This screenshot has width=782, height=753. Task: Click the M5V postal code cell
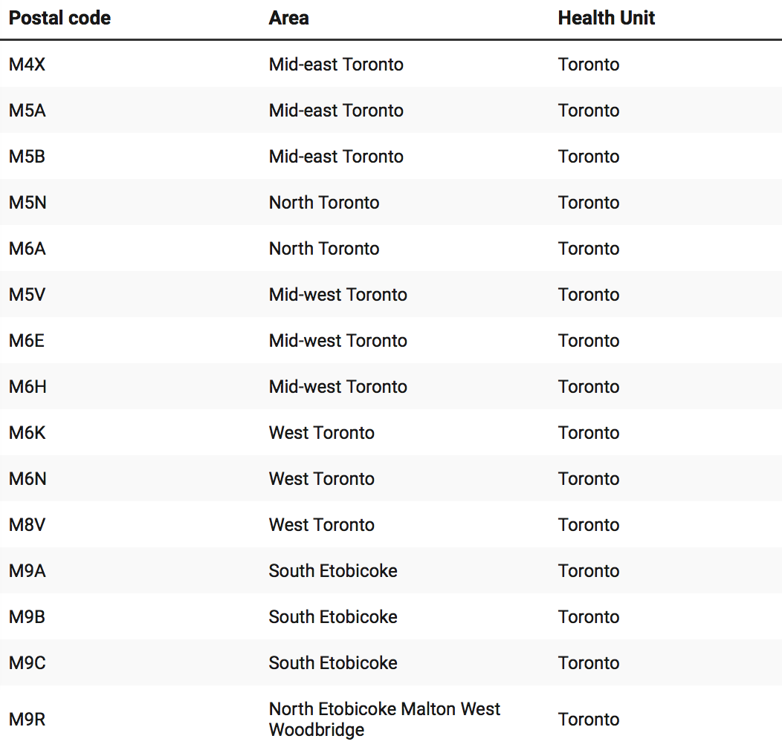pos(28,295)
